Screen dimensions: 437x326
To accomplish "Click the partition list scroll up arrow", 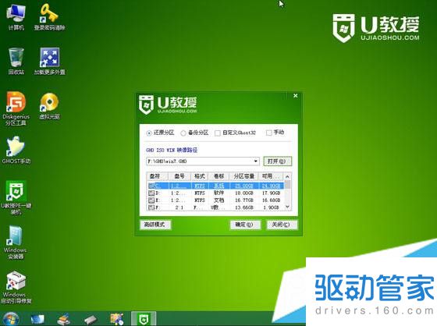I will pyautogui.click(x=288, y=176).
